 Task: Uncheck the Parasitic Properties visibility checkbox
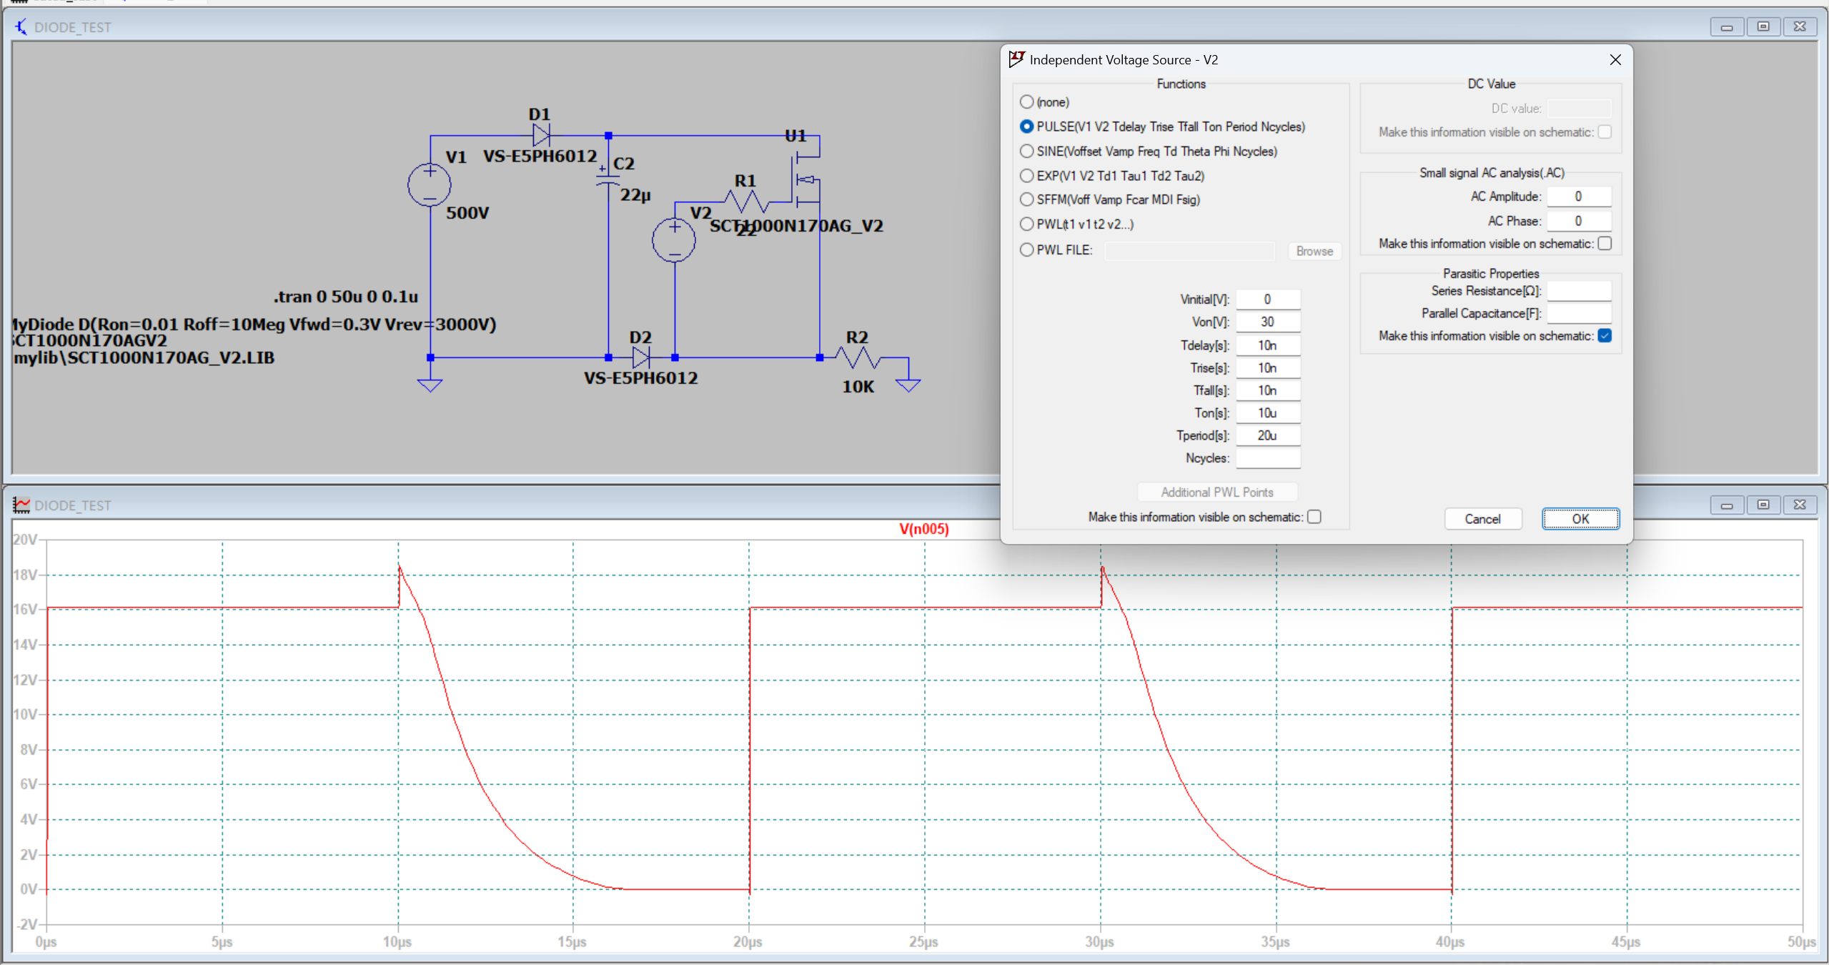point(1605,335)
